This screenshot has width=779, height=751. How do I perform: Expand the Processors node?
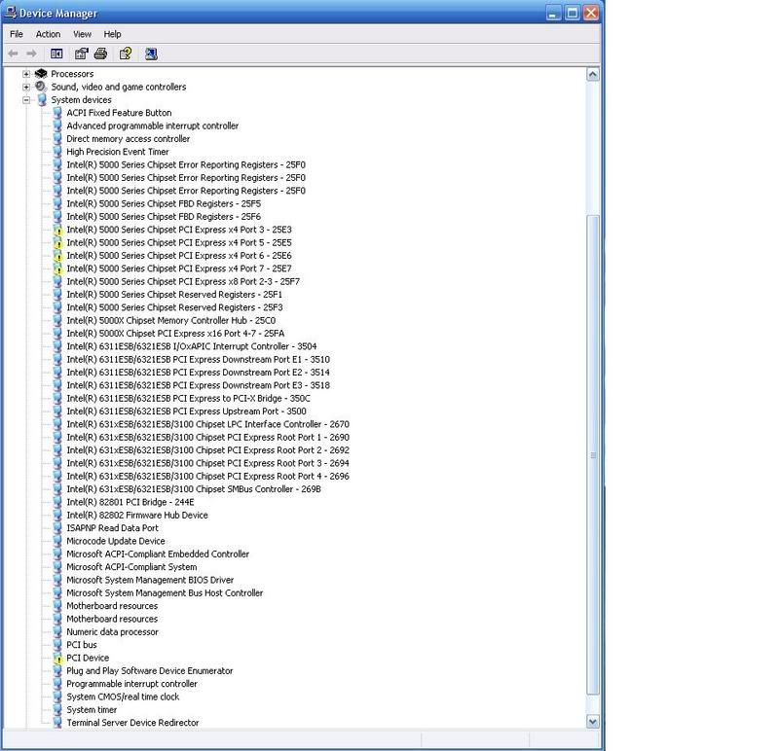click(x=26, y=74)
